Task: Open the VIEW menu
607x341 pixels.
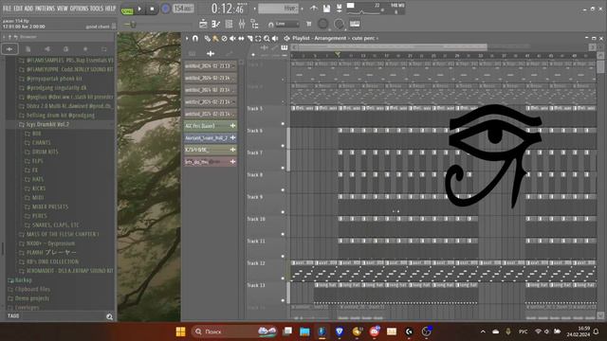Action: [63, 9]
